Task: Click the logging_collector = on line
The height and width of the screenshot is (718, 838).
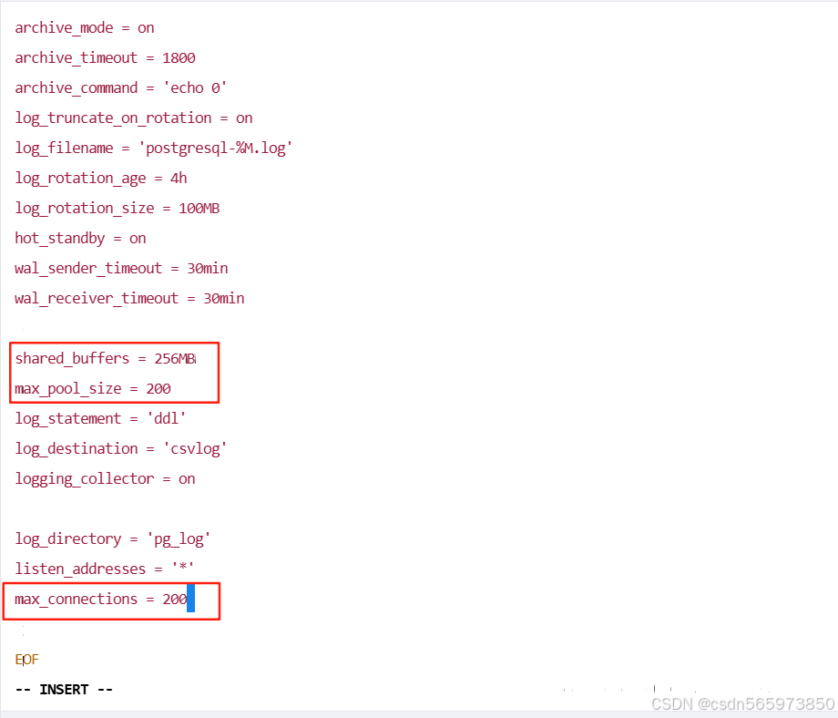Action: (105, 478)
